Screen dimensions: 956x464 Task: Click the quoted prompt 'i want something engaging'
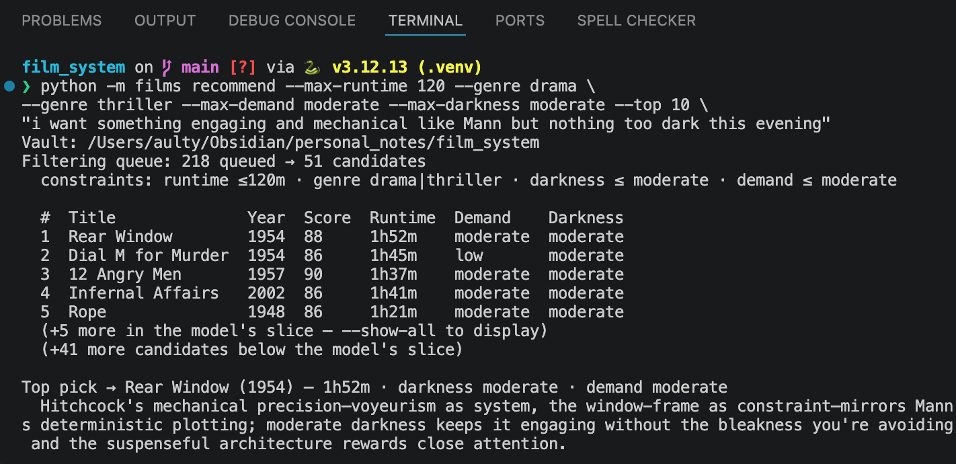click(426, 124)
